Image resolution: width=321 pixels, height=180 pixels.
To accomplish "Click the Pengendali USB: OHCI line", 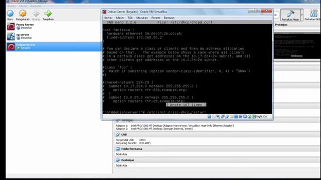I will pyautogui.click(x=130, y=140).
